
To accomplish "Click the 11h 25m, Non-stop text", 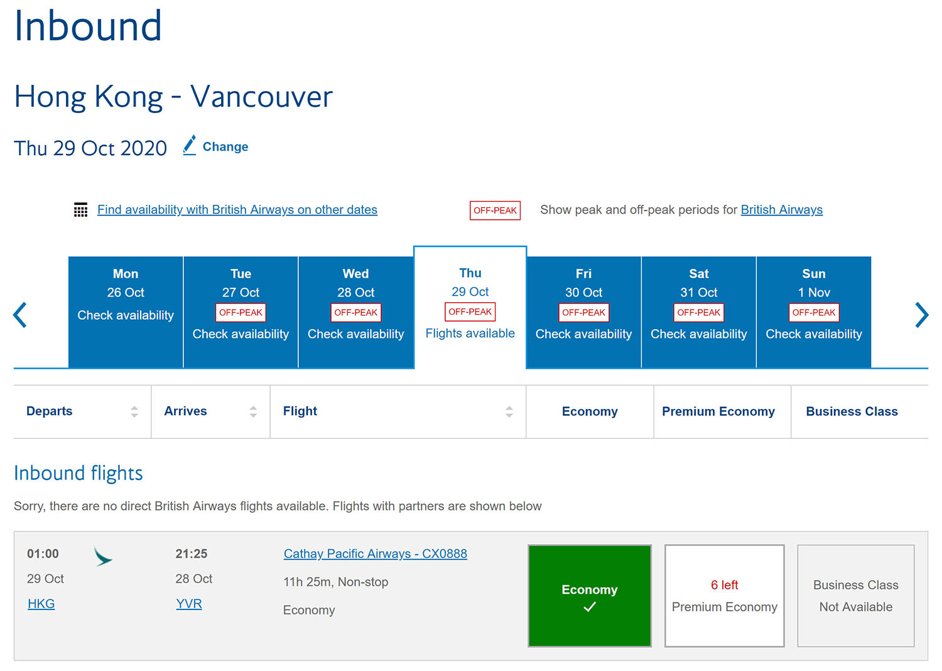I will pyautogui.click(x=336, y=582).
